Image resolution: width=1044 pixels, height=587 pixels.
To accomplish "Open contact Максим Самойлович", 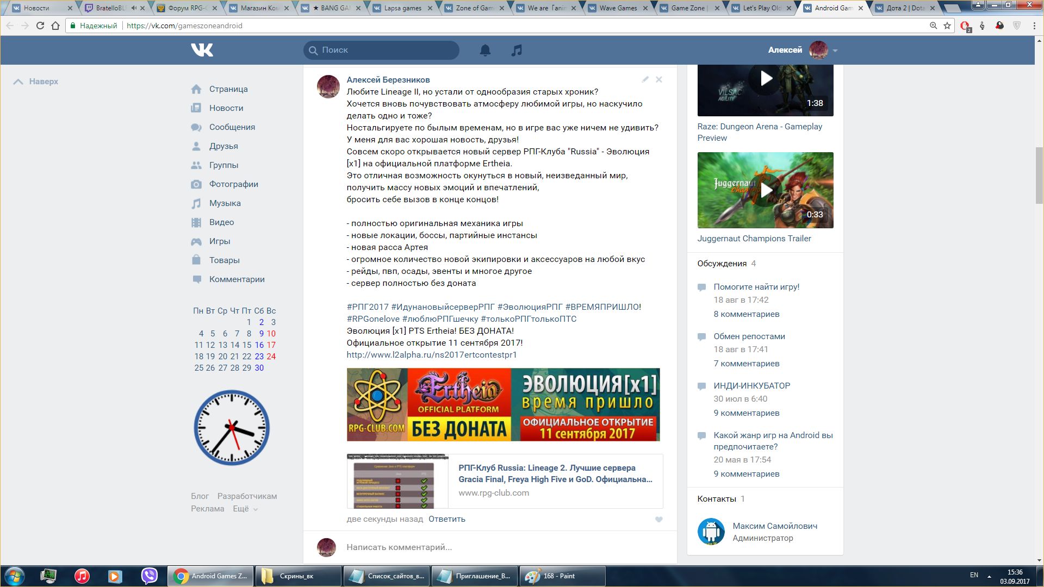I will [775, 526].
